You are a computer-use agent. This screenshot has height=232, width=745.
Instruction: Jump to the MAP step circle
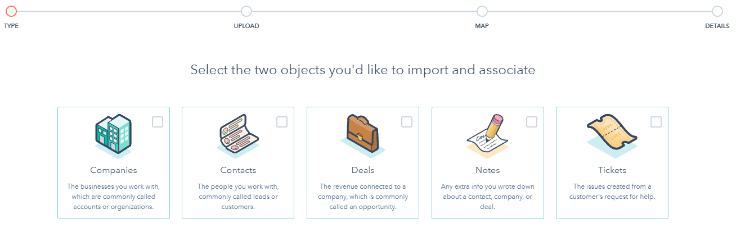point(482,11)
